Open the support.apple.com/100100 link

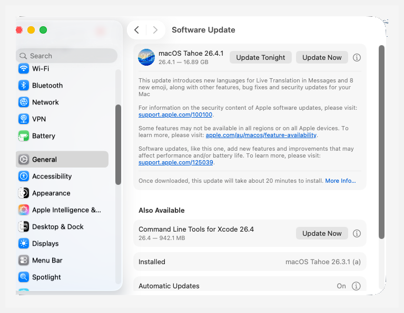click(x=175, y=114)
